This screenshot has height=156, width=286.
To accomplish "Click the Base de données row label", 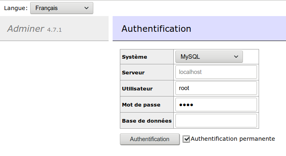I will click(147, 121).
